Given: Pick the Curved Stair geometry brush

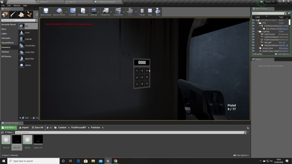Looking at the screenshot, I should 28,45.
